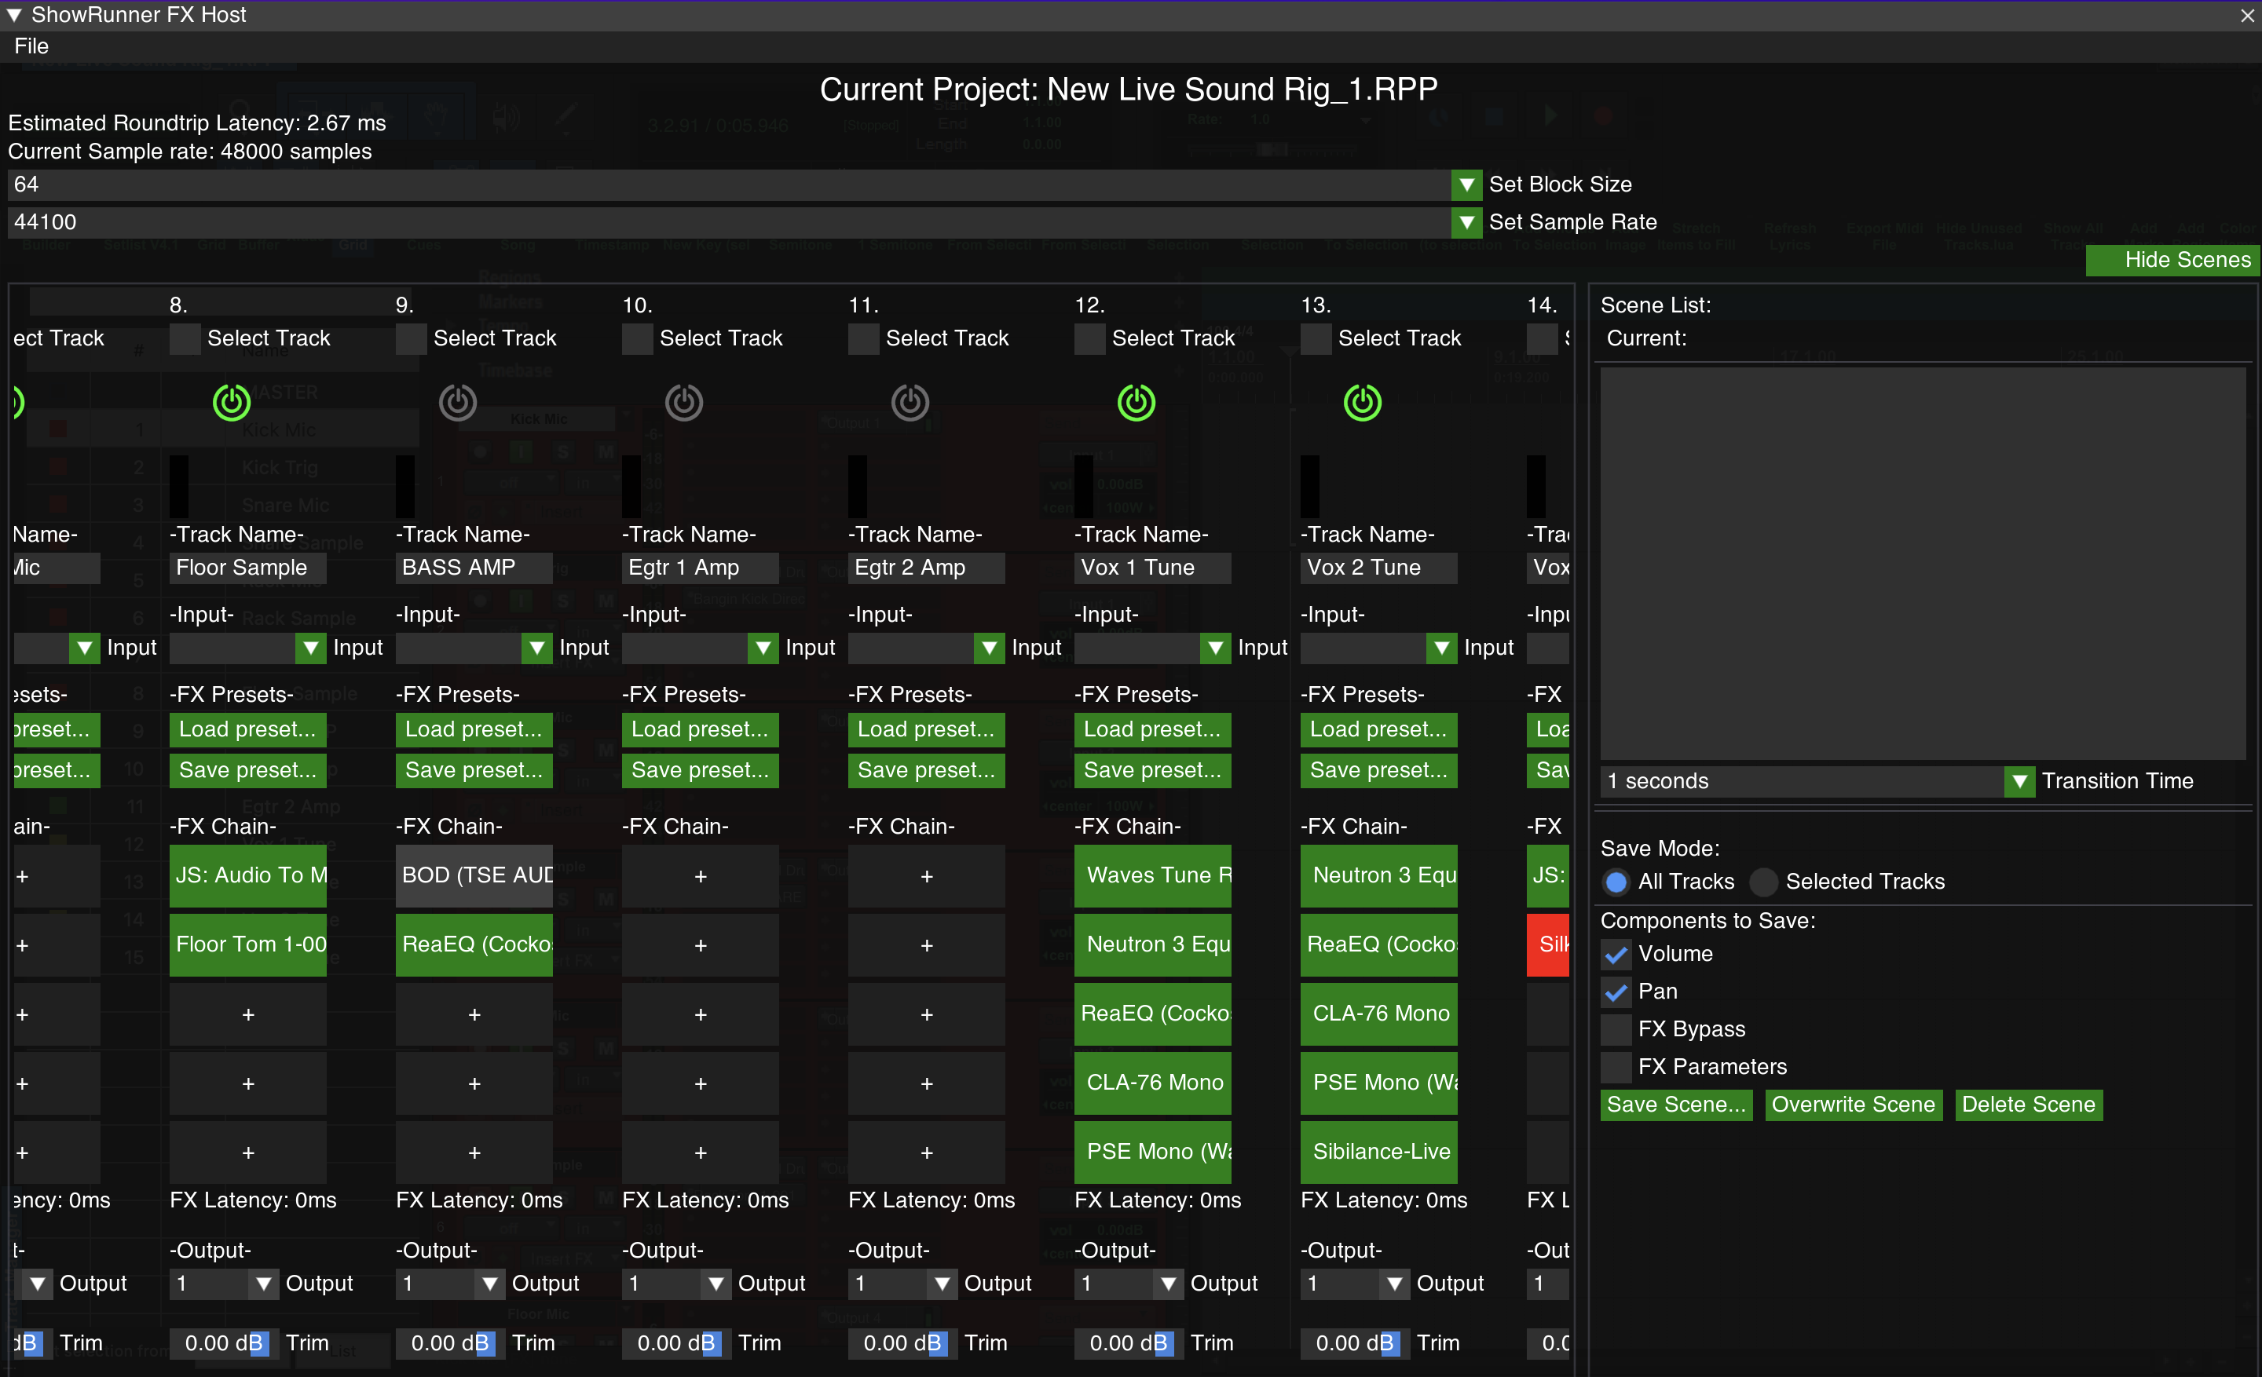
Task: Enable power icon on Egtr 1 Amp track
Action: [684, 402]
